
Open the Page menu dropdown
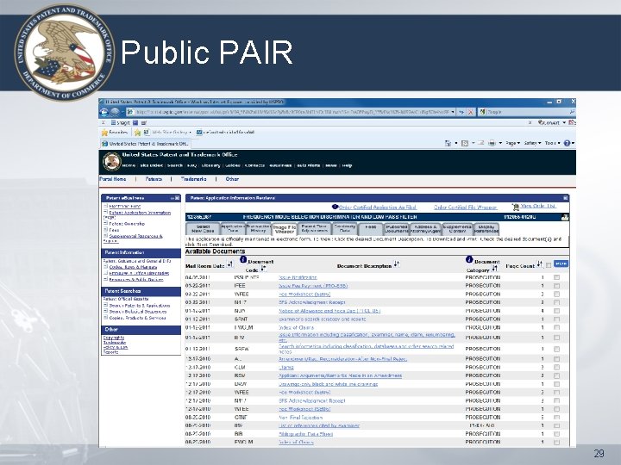(x=512, y=143)
